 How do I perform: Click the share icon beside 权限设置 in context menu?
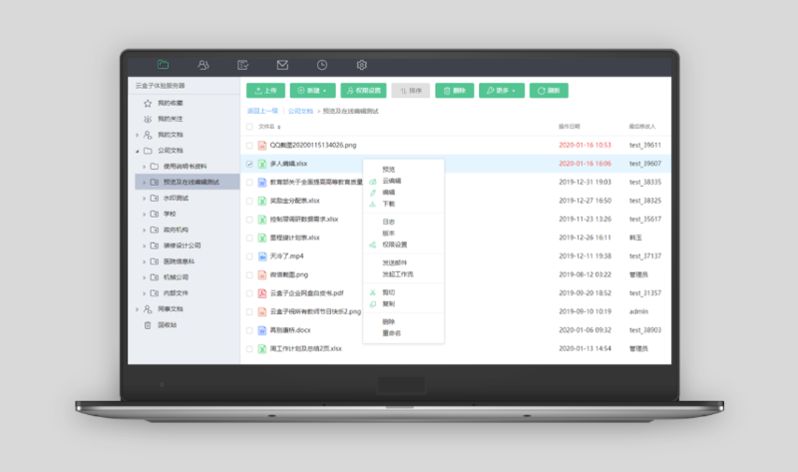click(372, 244)
